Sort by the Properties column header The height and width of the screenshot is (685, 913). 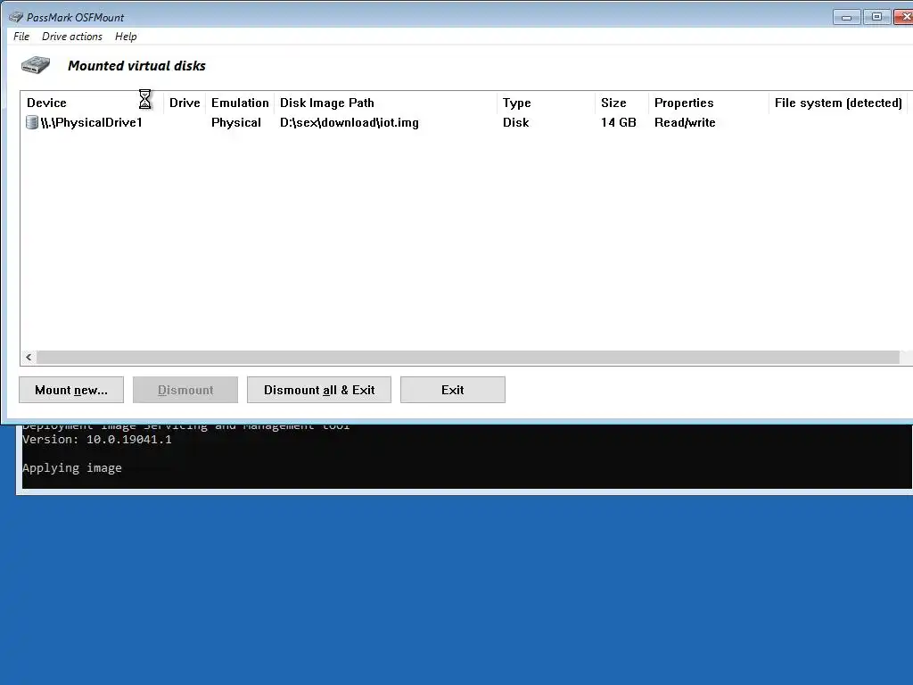(709, 103)
